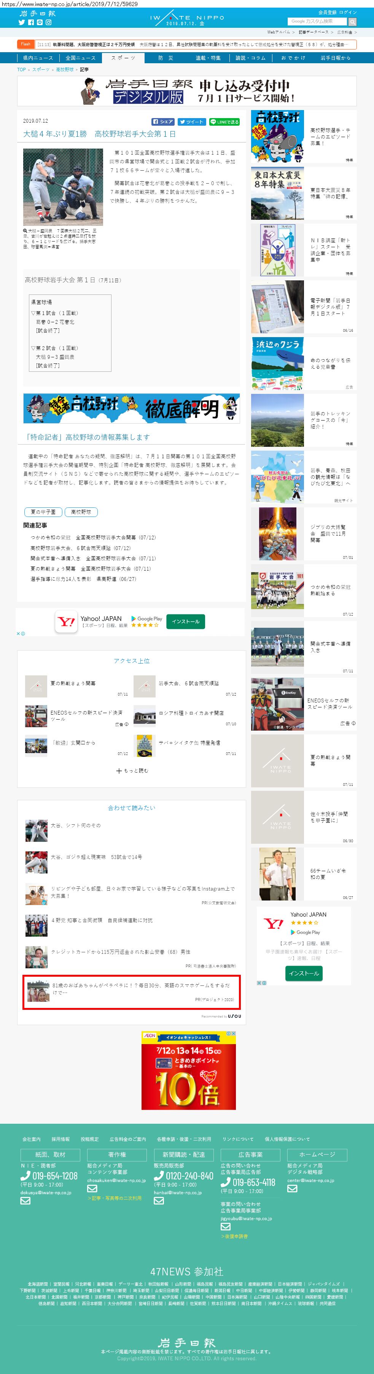Click インストール button in sidebar Yahoo ad
The width and height of the screenshot is (374, 1374).
304,973
